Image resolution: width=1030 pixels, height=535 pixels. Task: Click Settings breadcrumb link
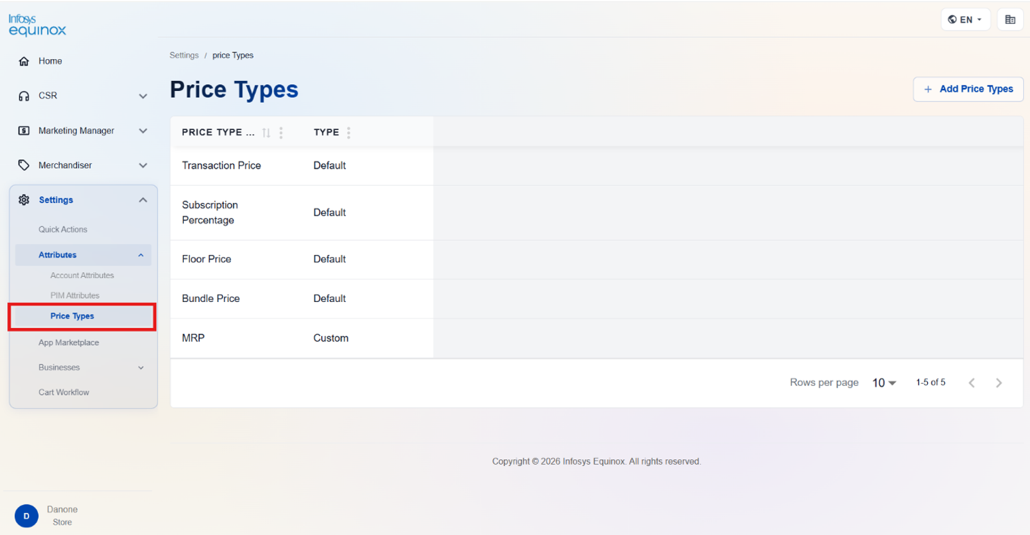[184, 55]
